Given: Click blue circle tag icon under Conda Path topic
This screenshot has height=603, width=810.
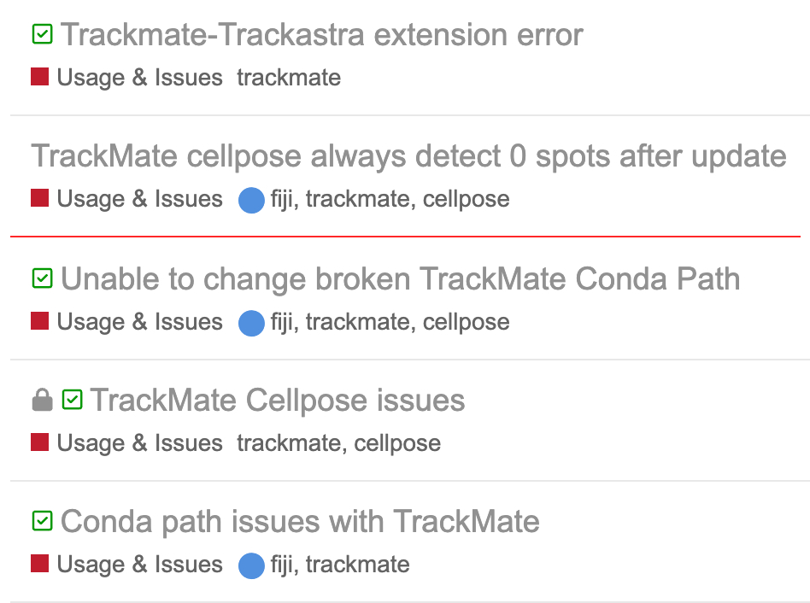Looking at the screenshot, I should click(x=250, y=323).
